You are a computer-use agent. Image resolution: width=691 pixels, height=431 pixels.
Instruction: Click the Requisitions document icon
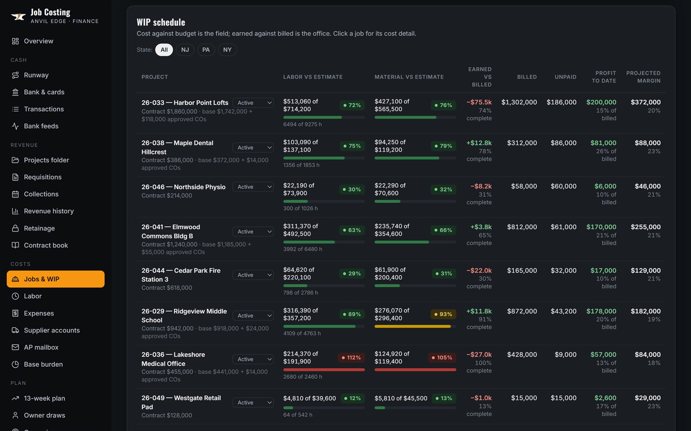15,177
